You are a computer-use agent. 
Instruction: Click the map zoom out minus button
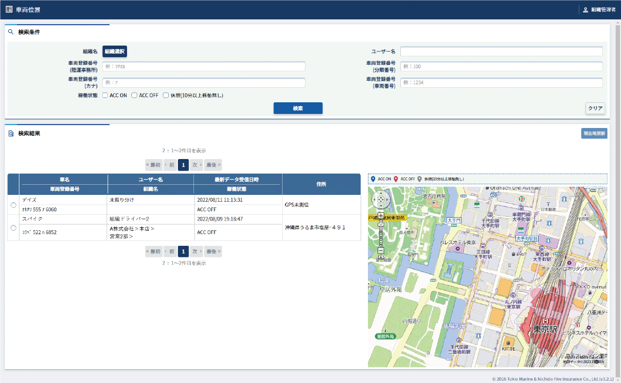pos(381,250)
